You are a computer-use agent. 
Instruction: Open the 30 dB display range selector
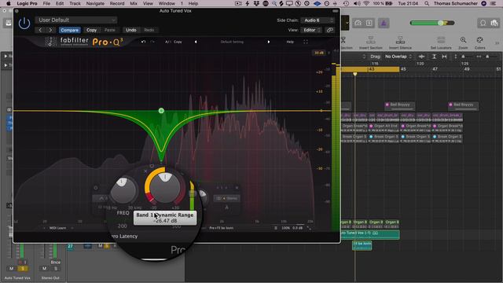tap(319, 53)
